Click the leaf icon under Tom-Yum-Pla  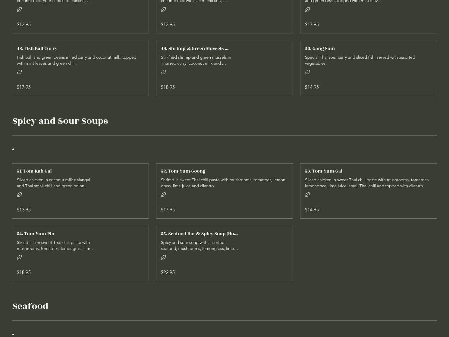pos(19,257)
